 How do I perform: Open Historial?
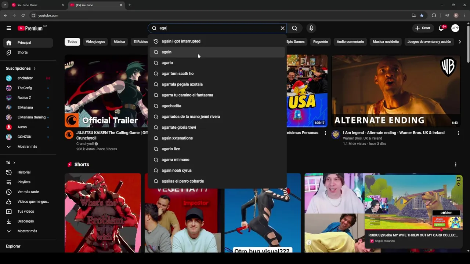[x=28, y=172]
